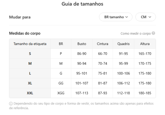
Task: Click the chevron arrow in CM selector
Action: point(150,17)
